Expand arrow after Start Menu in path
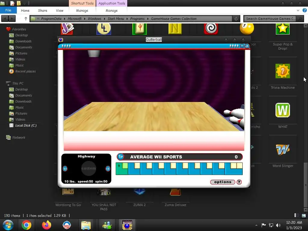Screen dimensions: 308x231 (127, 19)
